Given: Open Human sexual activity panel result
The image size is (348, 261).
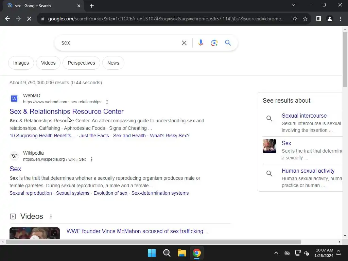Looking at the screenshot, I should [308, 171].
